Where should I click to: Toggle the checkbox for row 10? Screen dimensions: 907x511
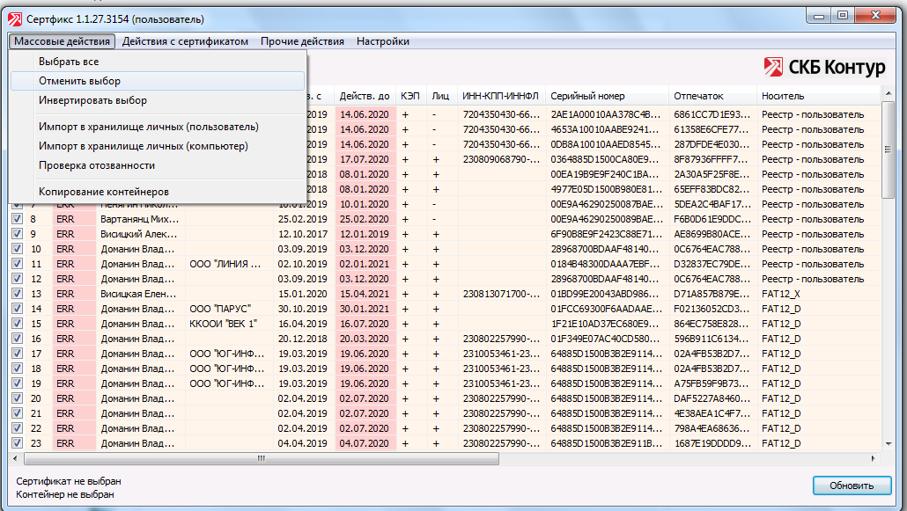18,249
